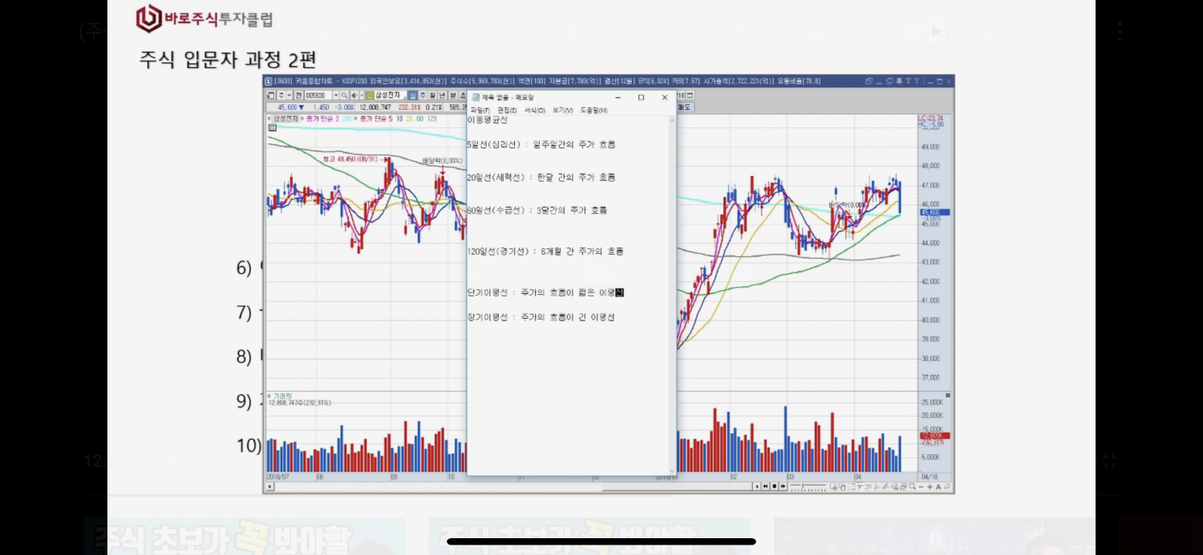The image size is (1203, 555).
Task: Click the stock search magnifier icon
Action: 344,95
